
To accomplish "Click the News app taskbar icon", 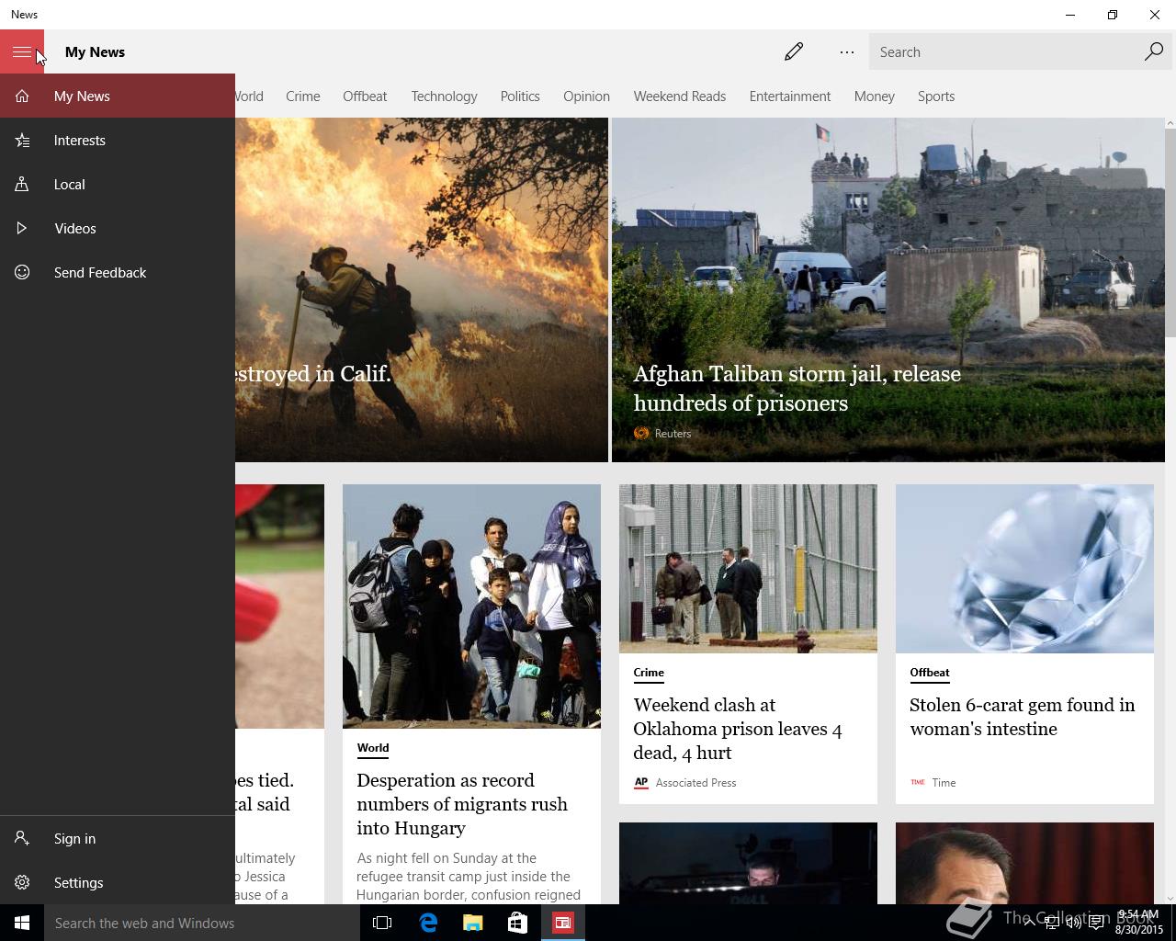I will [x=562, y=923].
